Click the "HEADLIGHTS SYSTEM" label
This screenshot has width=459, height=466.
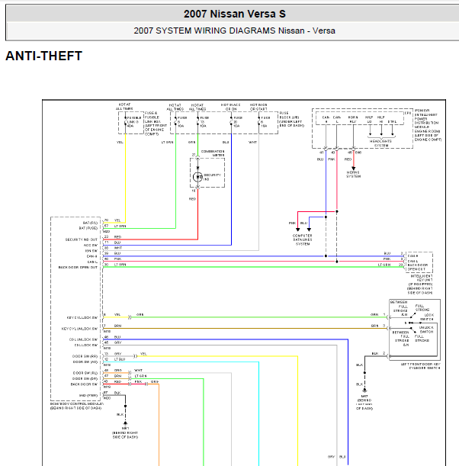[x=381, y=143]
